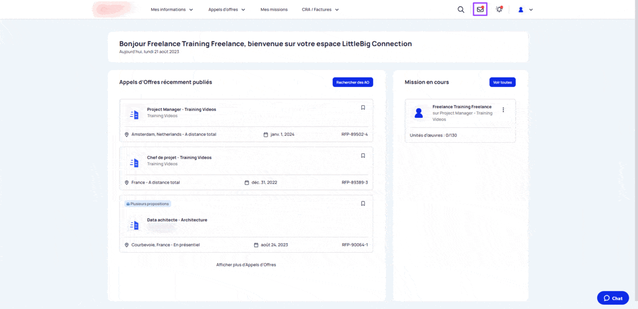Open the notifications bell icon
Screen dimensions: 638x309
click(x=499, y=9)
